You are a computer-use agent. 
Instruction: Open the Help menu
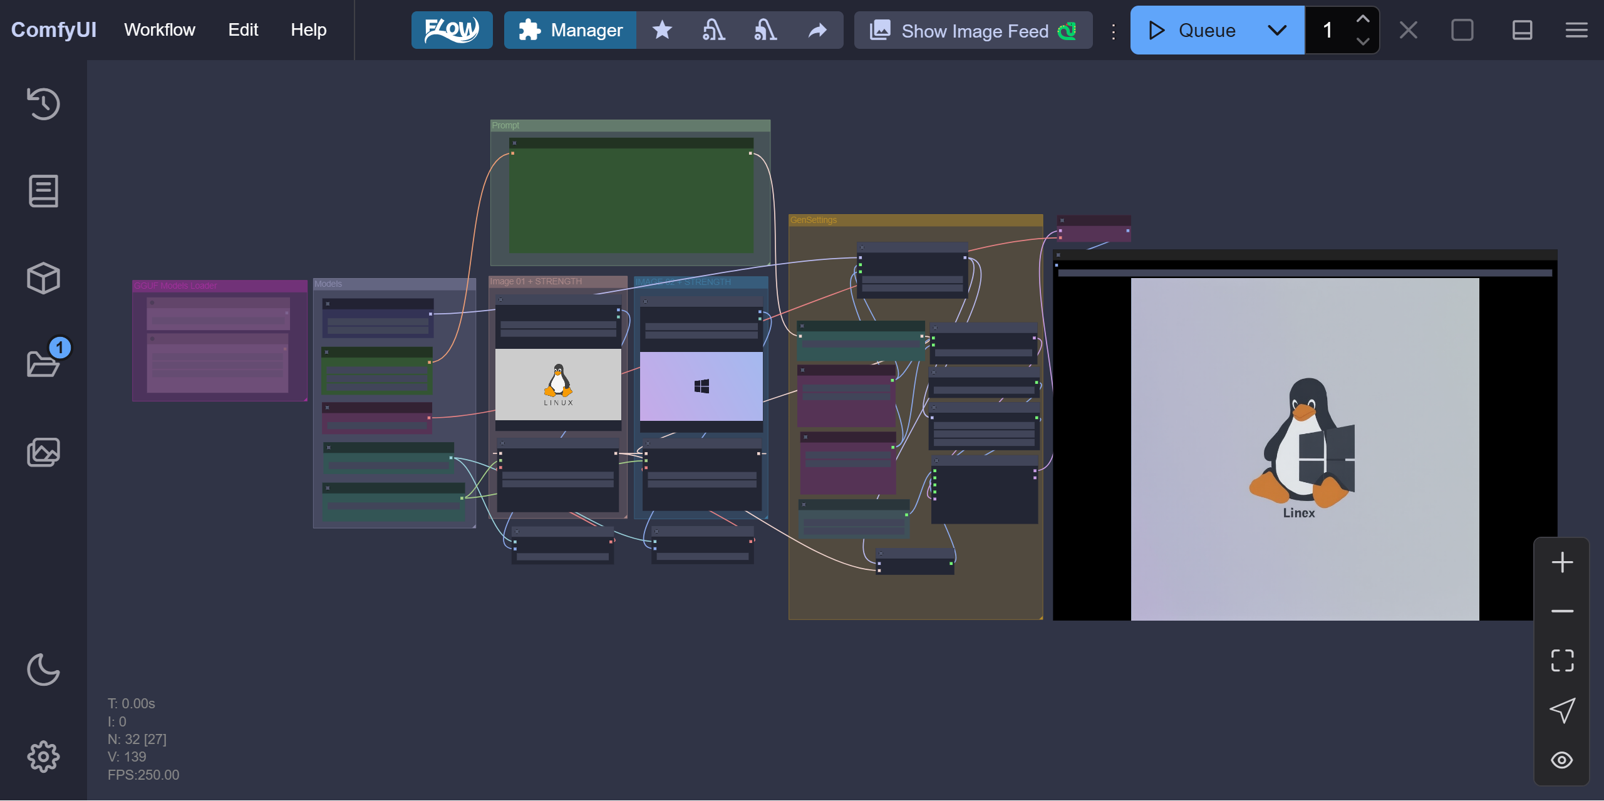(308, 30)
